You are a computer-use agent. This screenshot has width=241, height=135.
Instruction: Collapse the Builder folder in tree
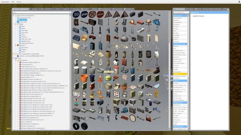tap(15, 24)
